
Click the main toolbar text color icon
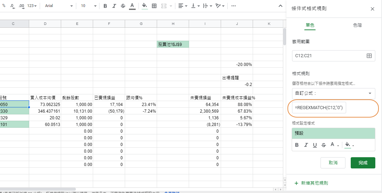[x=132, y=6]
